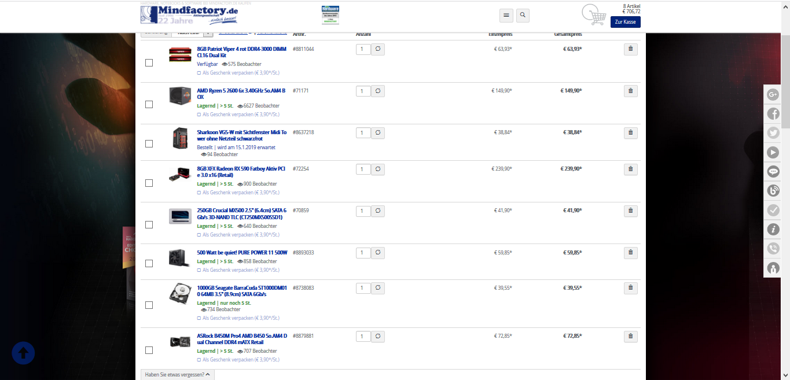Click the Seagate hard drive thumbnail

(180, 294)
